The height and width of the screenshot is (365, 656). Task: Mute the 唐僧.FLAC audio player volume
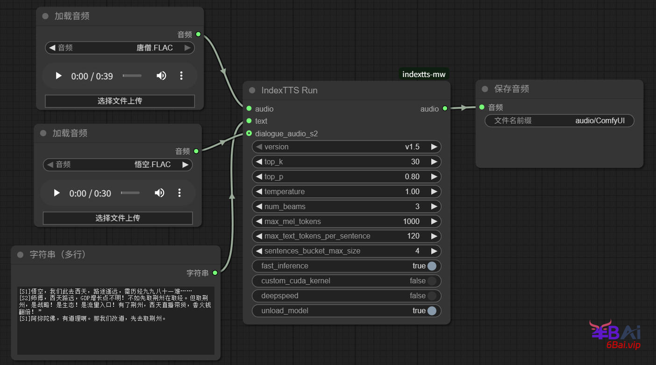tap(161, 76)
